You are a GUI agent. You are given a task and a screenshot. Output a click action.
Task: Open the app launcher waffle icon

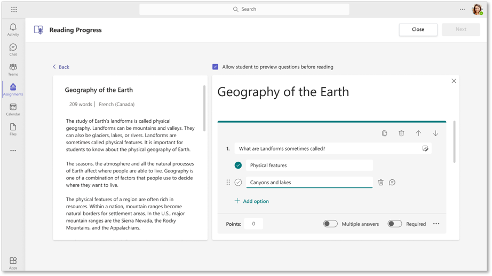[14, 9]
